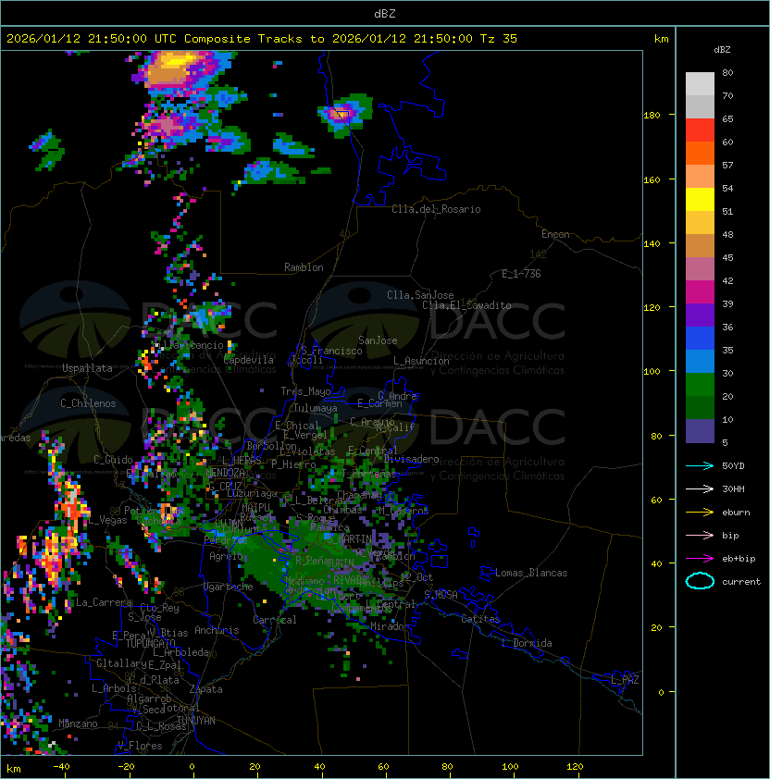Click the '-20' horizontal axis tick label
The height and width of the screenshot is (779, 770).
tap(126, 767)
